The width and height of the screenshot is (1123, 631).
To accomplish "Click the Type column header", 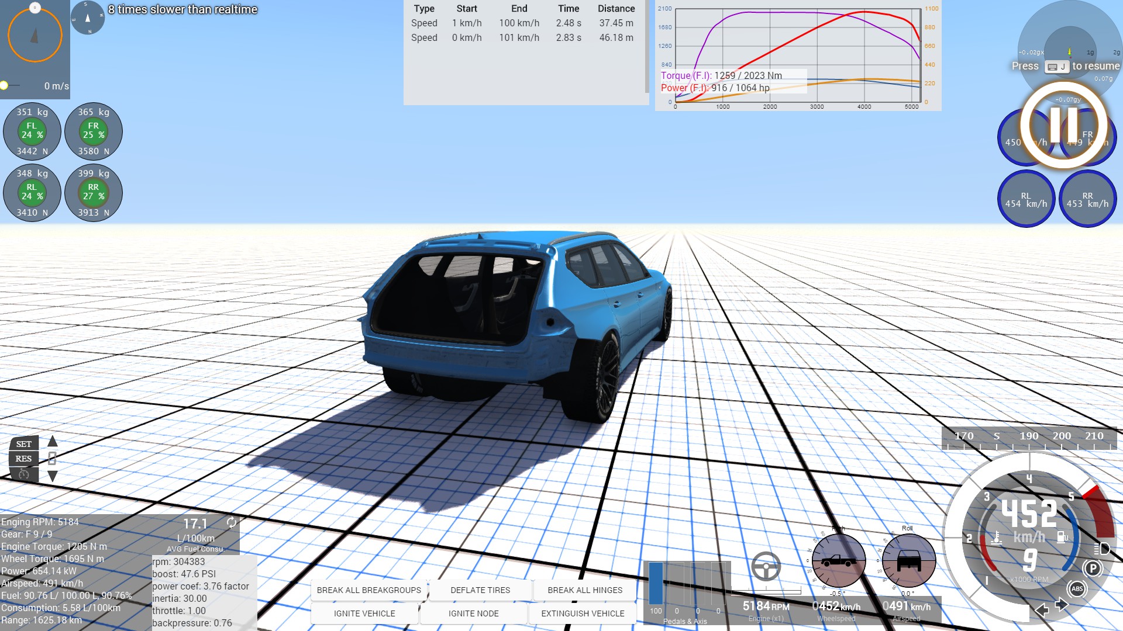I will pyautogui.click(x=424, y=8).
